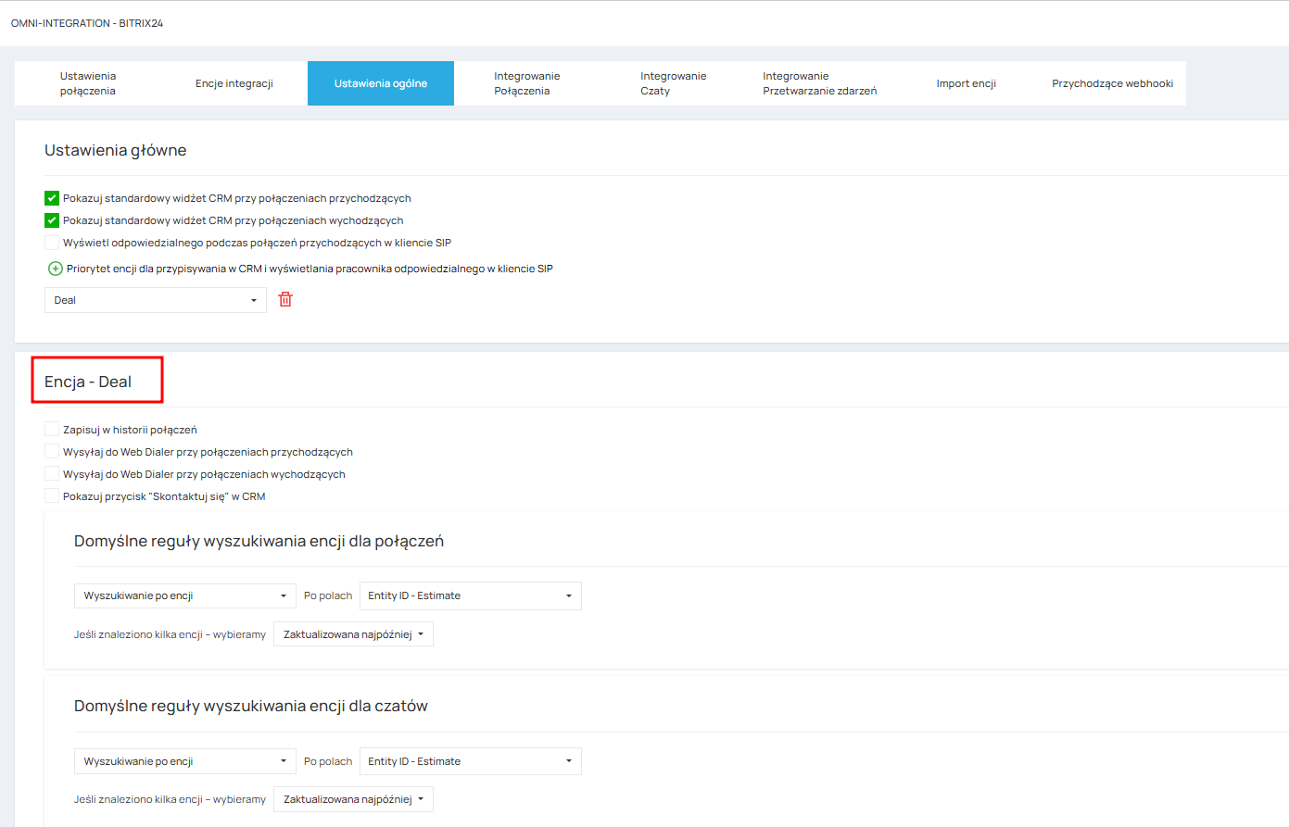Image resolution: width=1289 pixels, height=827 pixels.
Task: Open Integrowanie Czaty tab
Action: 674,83
